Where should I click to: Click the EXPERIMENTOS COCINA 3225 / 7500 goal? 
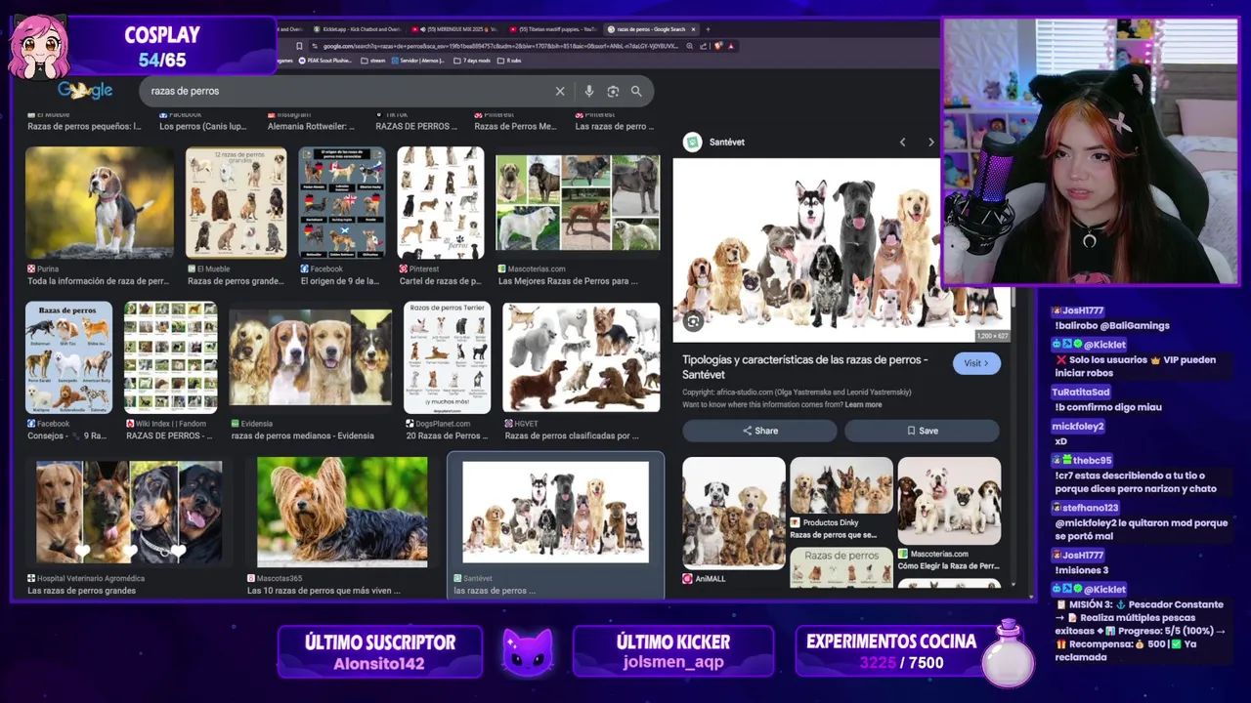pyautogui.click(x=891, y=652)
